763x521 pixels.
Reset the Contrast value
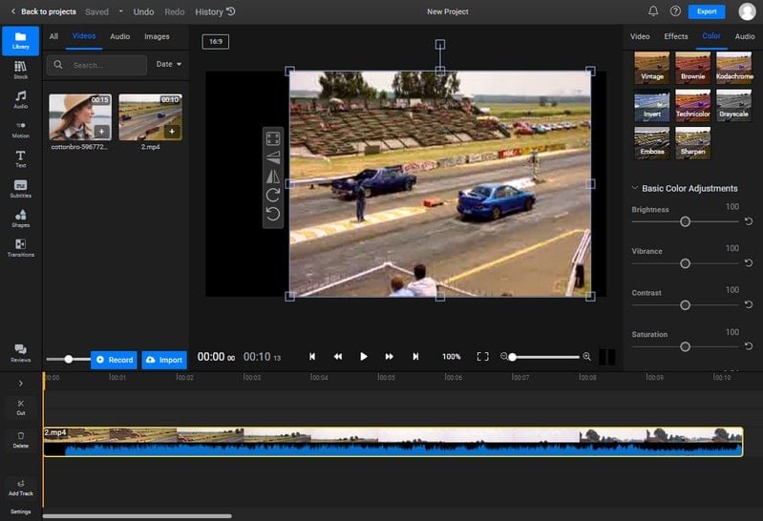[749, 304]
